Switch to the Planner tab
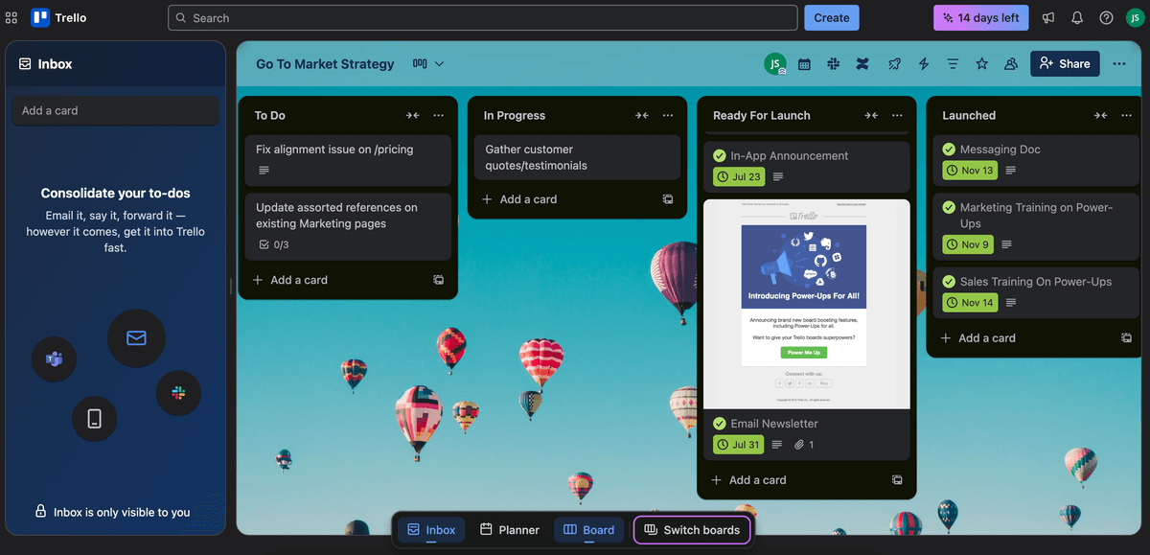The image size is (1150, 555). [509, 529]
